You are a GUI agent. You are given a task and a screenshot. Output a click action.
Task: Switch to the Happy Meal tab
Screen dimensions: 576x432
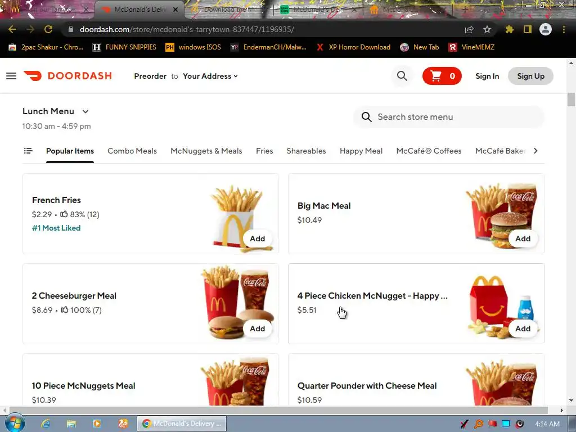click(361, 151)
